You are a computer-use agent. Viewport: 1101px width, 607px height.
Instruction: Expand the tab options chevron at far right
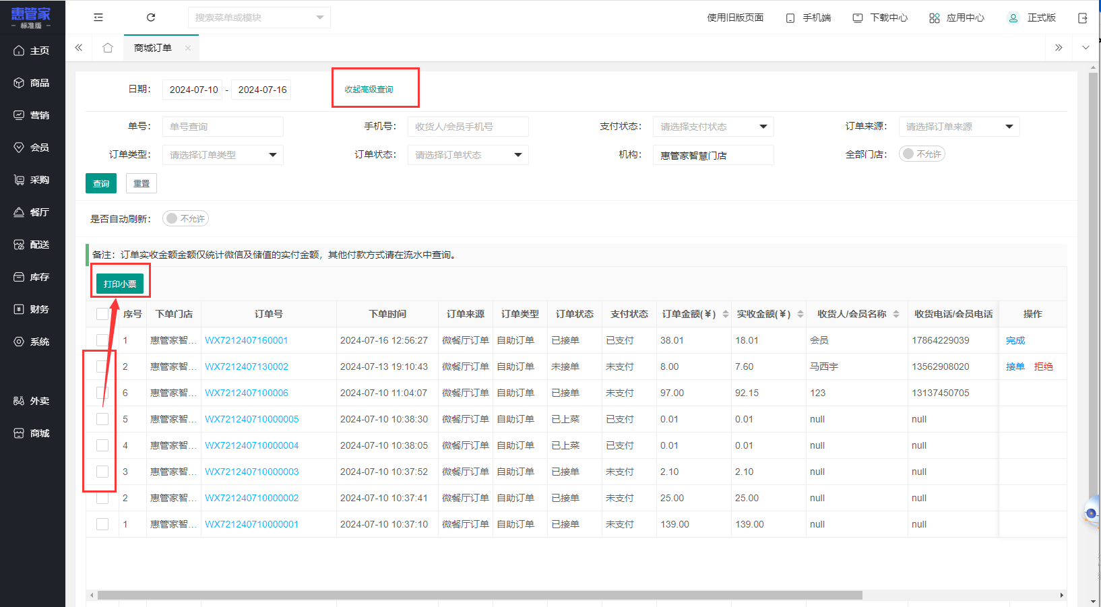tap(1086, 48)
